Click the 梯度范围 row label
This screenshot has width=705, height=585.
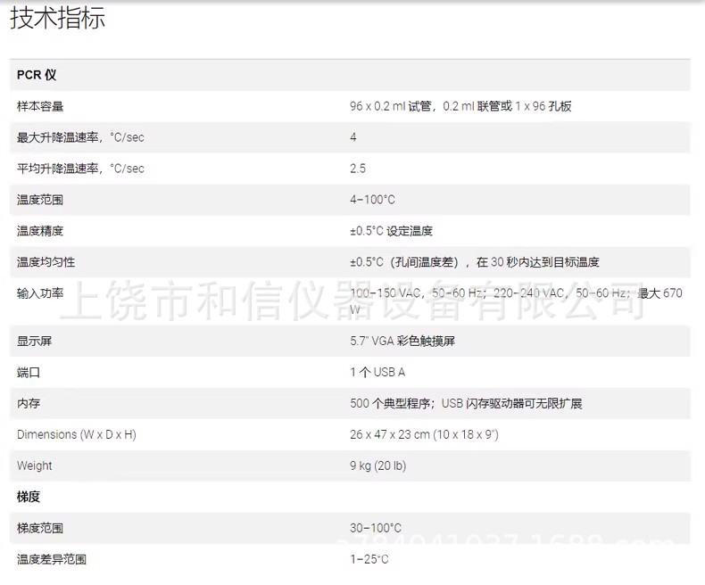40,529
